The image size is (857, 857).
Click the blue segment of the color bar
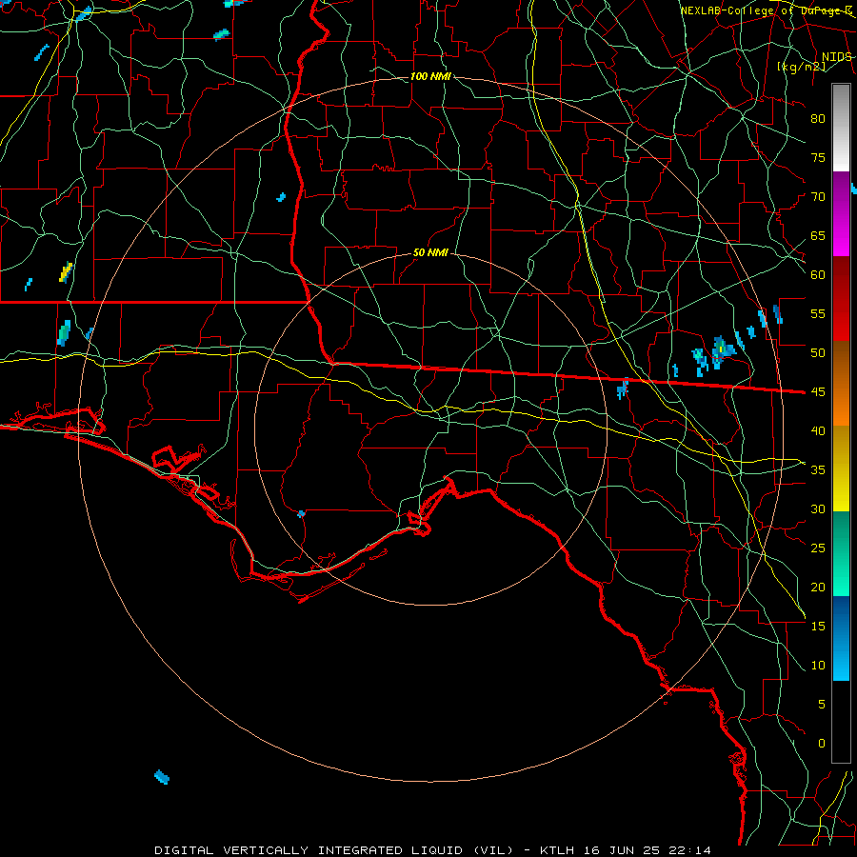pos(841,638)
